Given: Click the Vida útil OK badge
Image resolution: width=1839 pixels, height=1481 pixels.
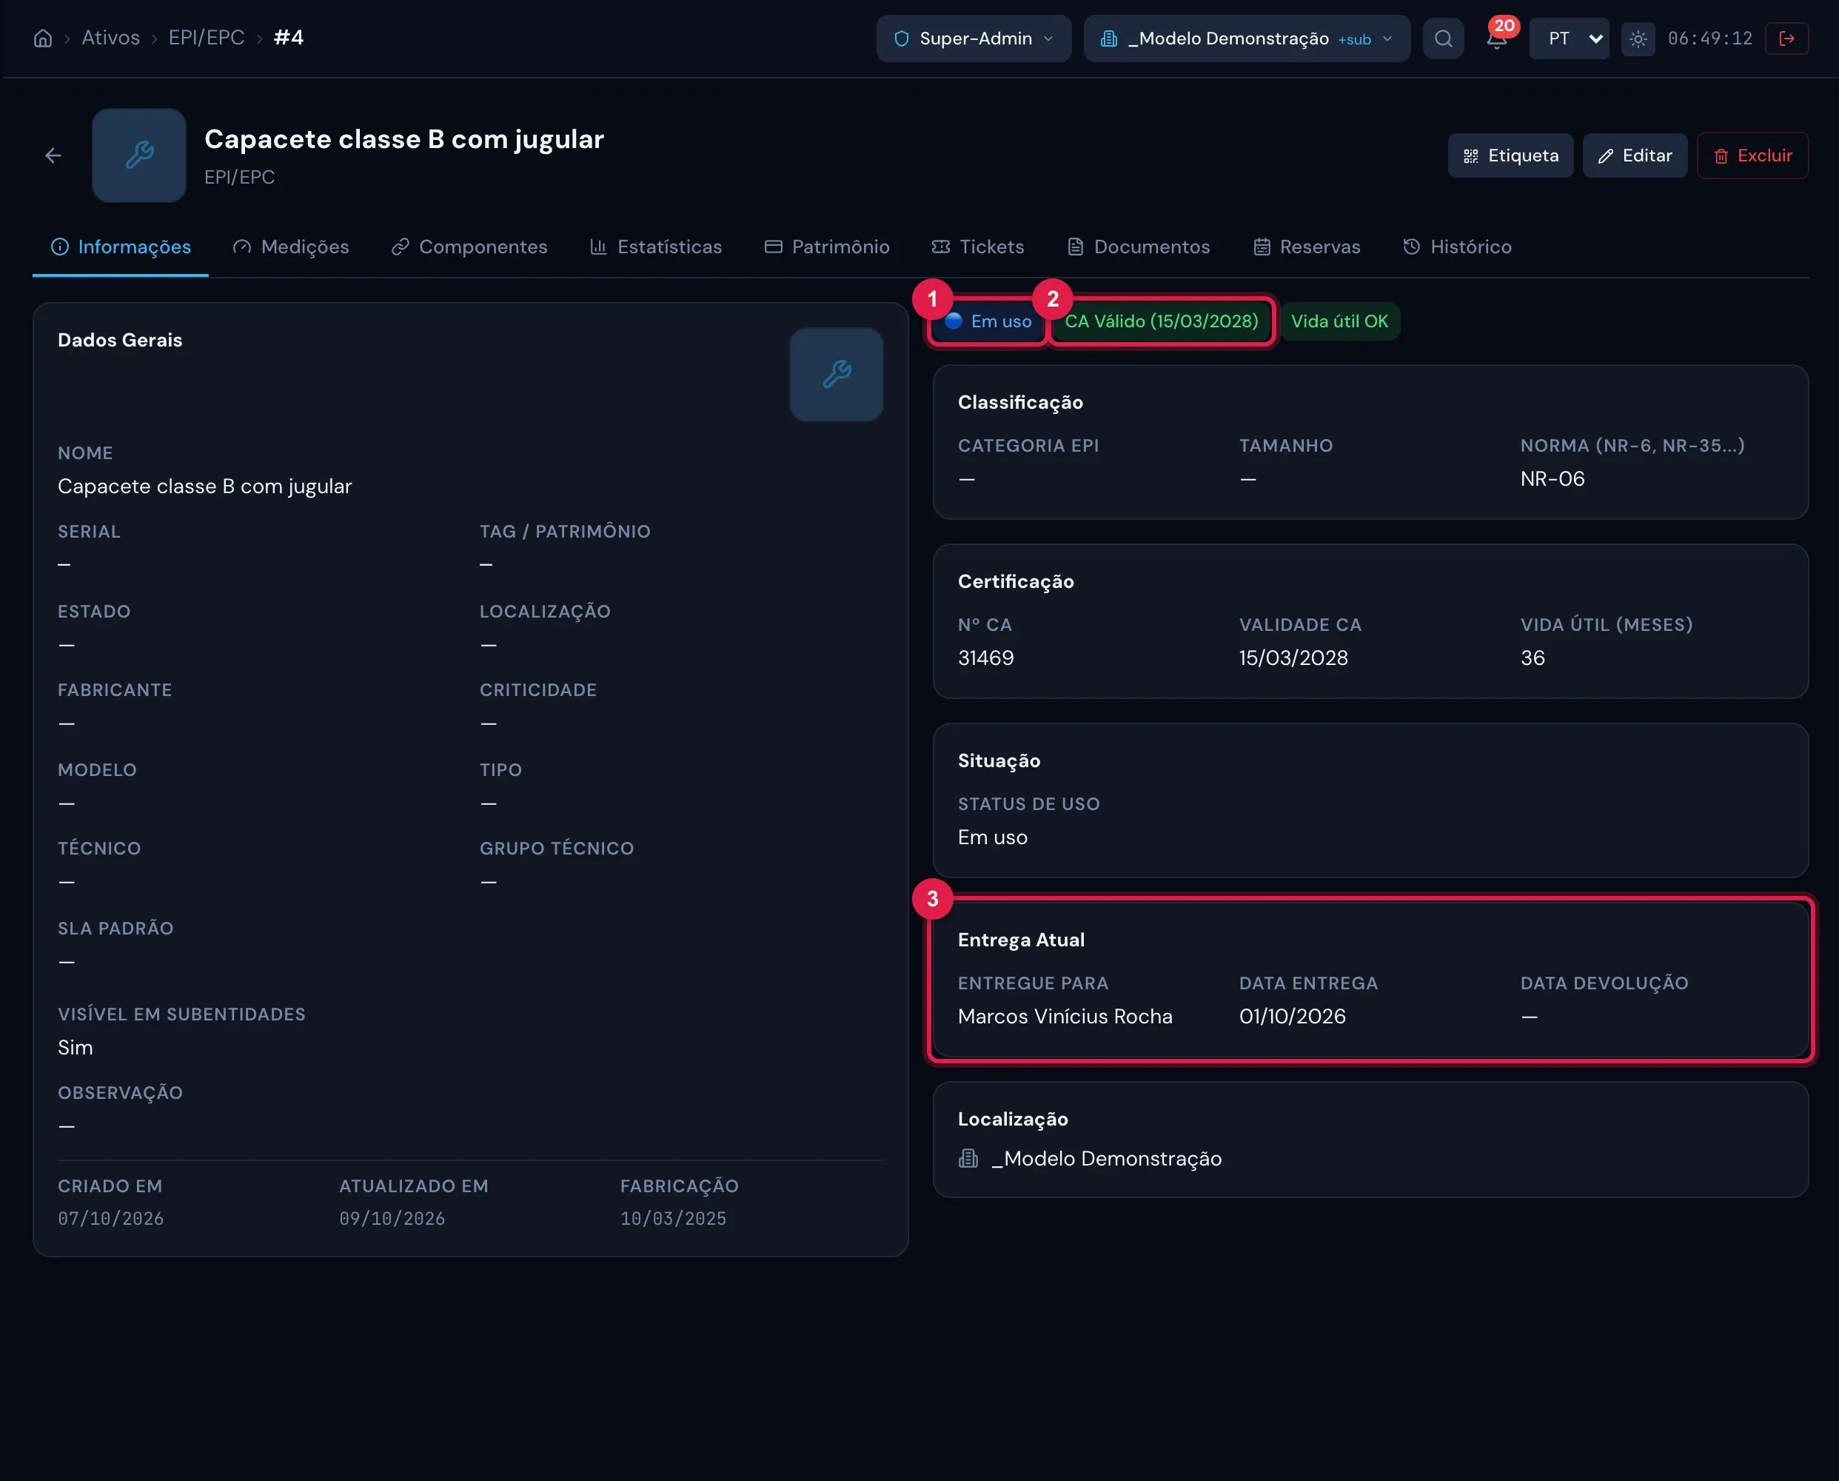Looking at the screenshot, I should (x=1339, y=321).
